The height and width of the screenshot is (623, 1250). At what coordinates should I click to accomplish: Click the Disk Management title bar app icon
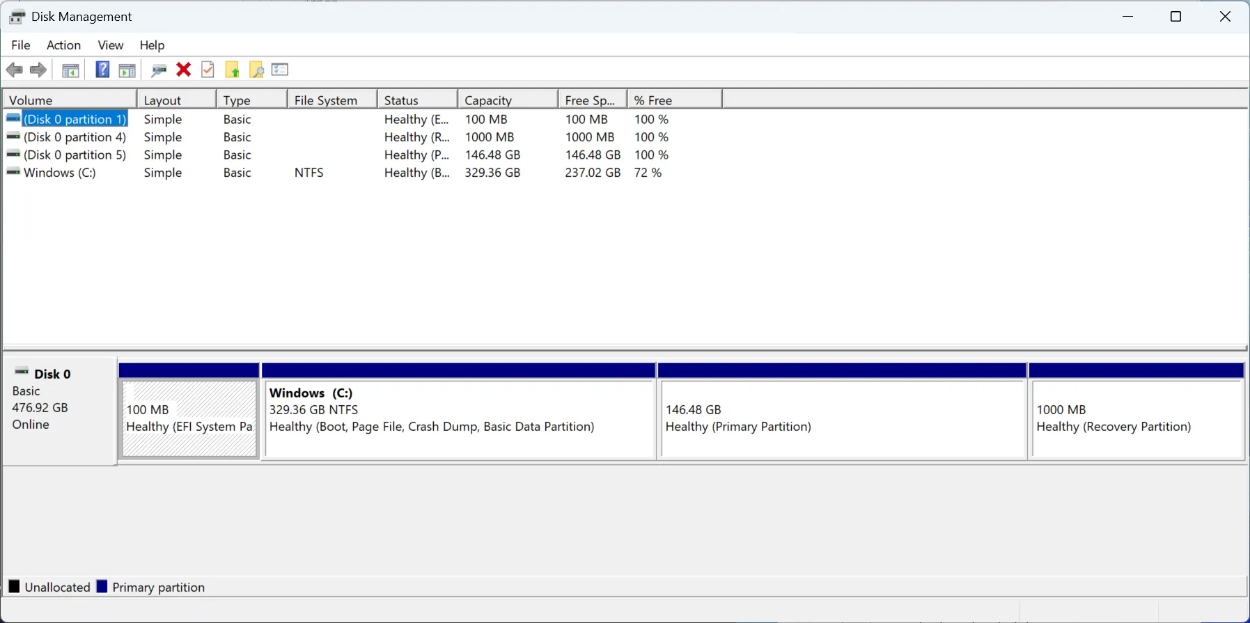(x=17, y=17)
